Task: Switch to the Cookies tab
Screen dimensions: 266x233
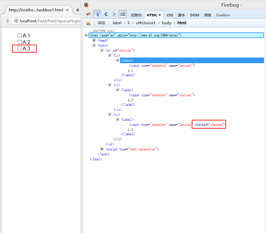Action: pyautogui.click(x=223, y=15)
